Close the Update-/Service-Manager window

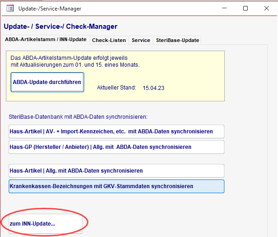click(x=266, y=8)
